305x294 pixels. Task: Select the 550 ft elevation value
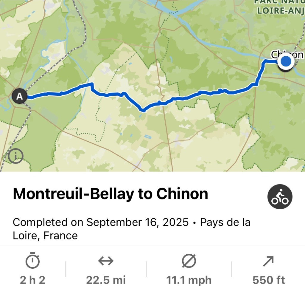pos(268,280)
